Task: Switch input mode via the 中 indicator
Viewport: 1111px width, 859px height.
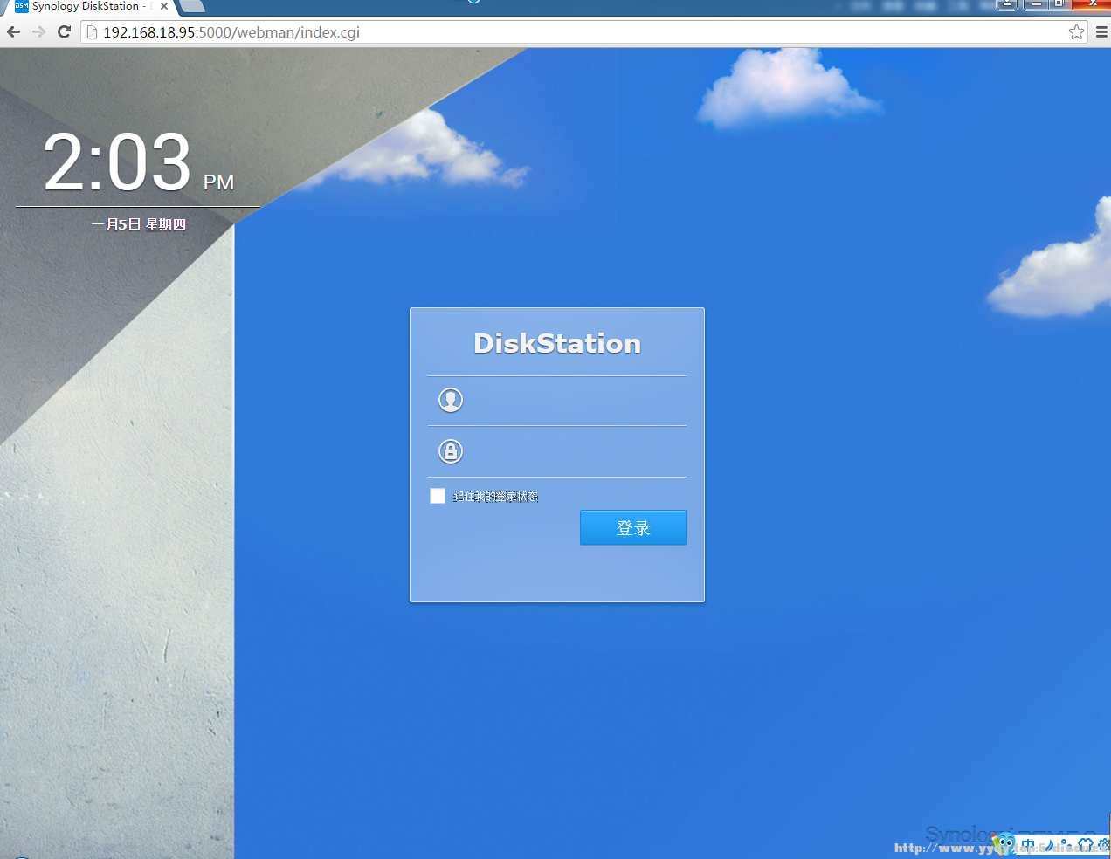Action: point(1028,846)
